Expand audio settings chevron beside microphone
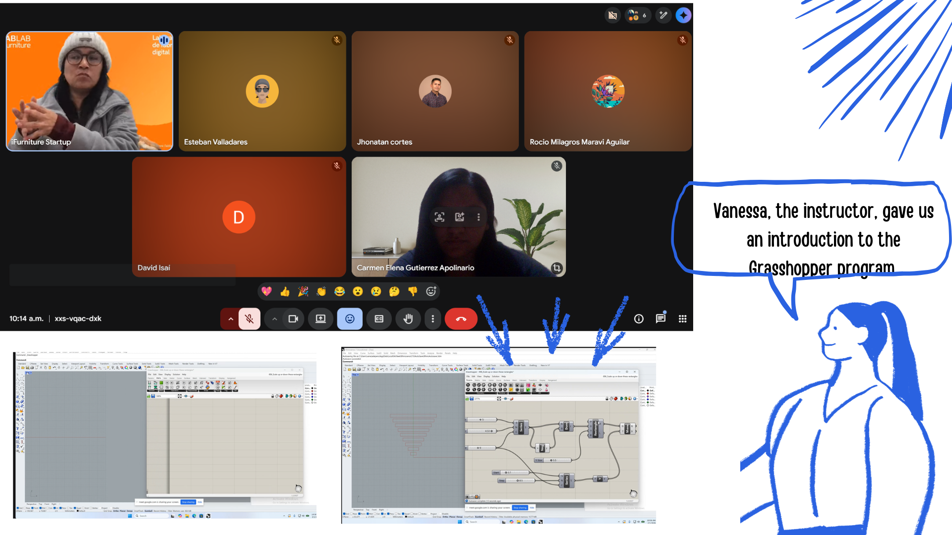 click(x=230, y=319)
